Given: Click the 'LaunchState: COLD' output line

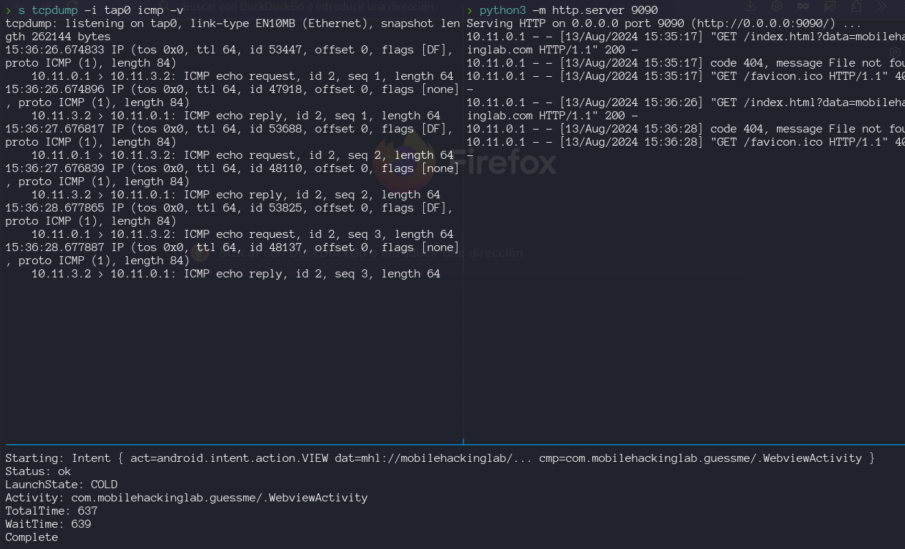Looking at the screenshot, I should [x=62, y=485].
